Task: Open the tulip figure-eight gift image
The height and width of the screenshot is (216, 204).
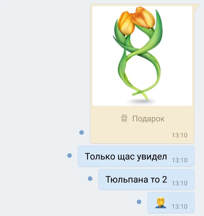Action: 142,56
